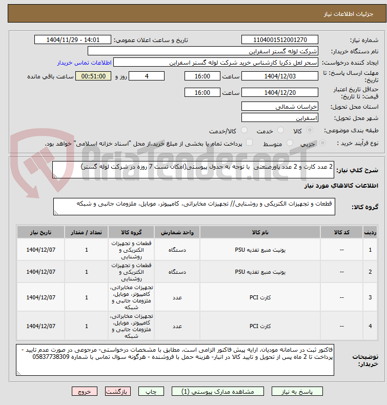Image resolution: width=387 pixels, height=405 pixels.
Task: Click یونیت منبع تغذیه PSU in row 1
Action: [x=260, y=250]
